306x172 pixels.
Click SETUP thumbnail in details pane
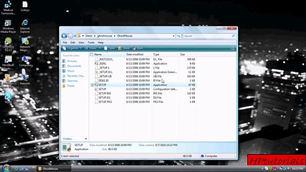[x=66, y=148]
